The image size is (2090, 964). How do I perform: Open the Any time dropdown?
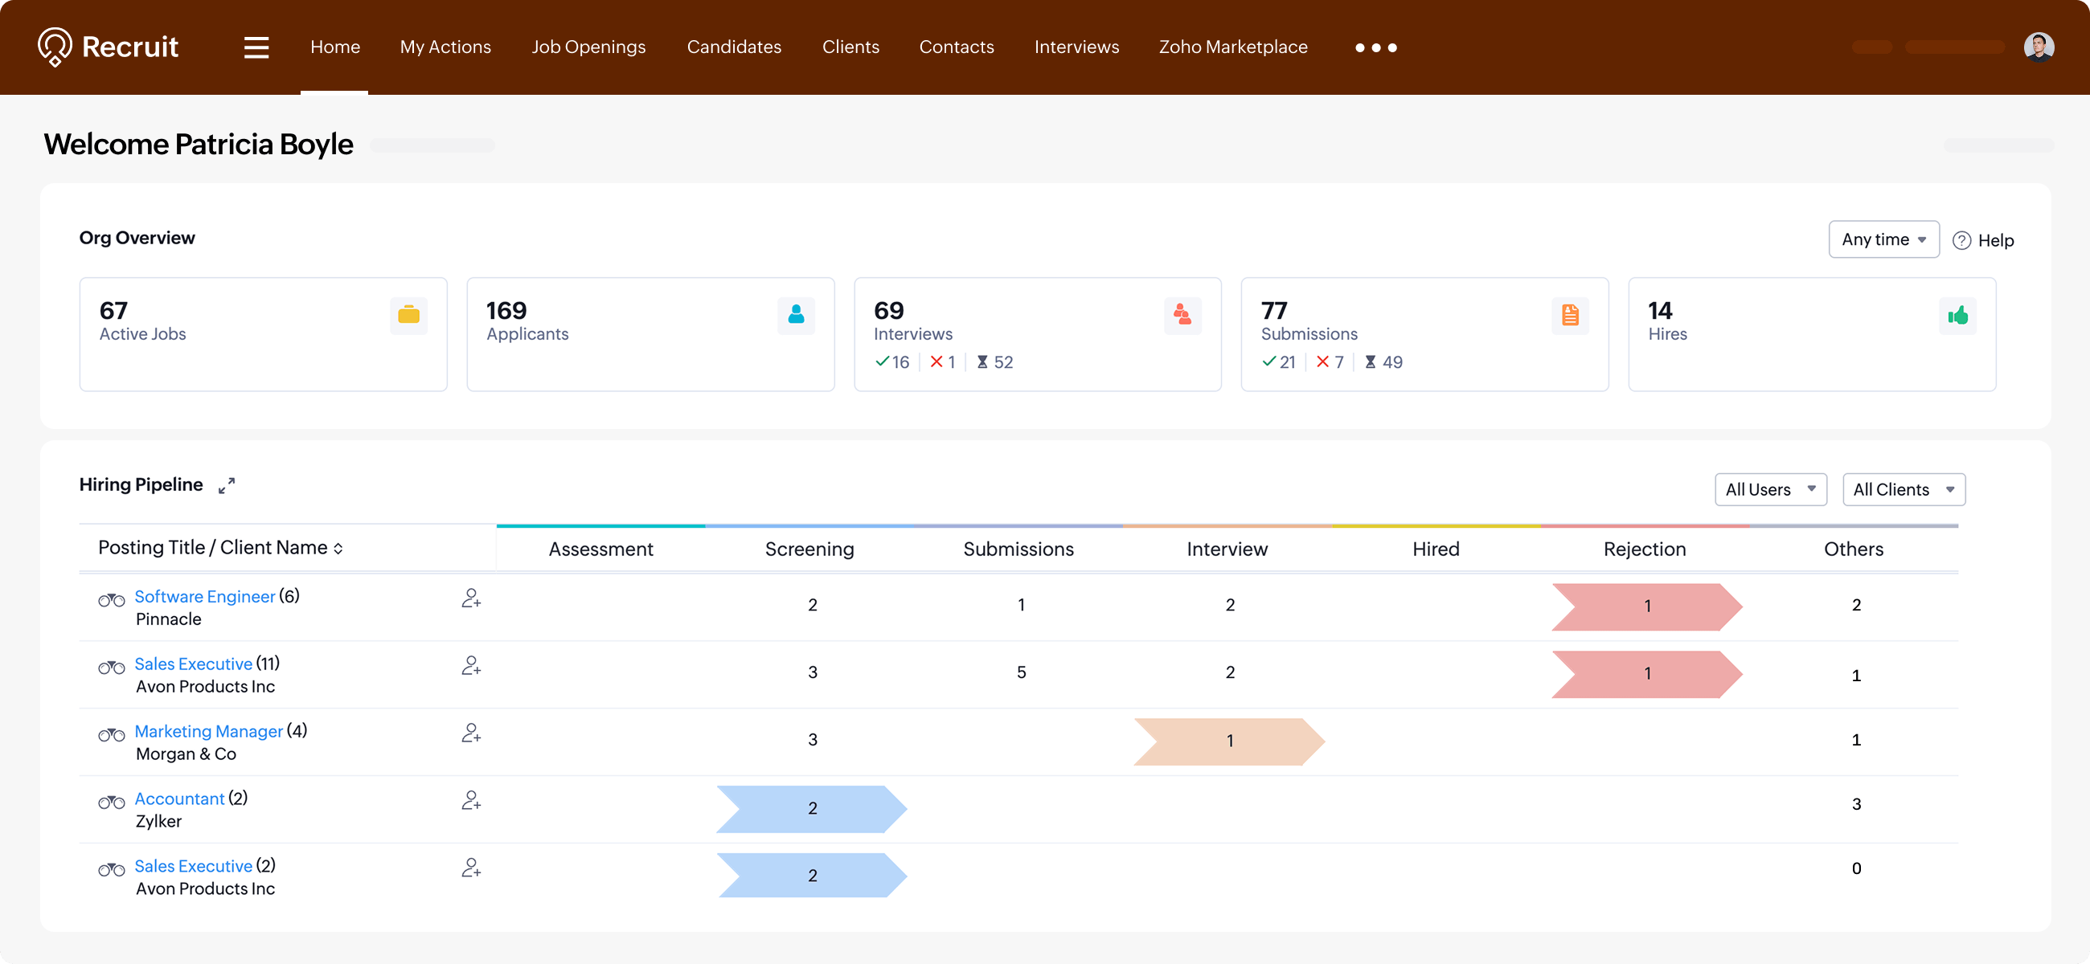click(x=1883, y=239)
